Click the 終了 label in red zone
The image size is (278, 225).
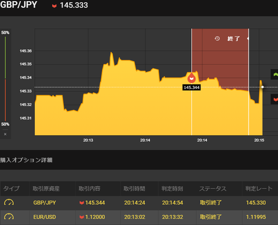pyautogui.click(x=233, y=39)
